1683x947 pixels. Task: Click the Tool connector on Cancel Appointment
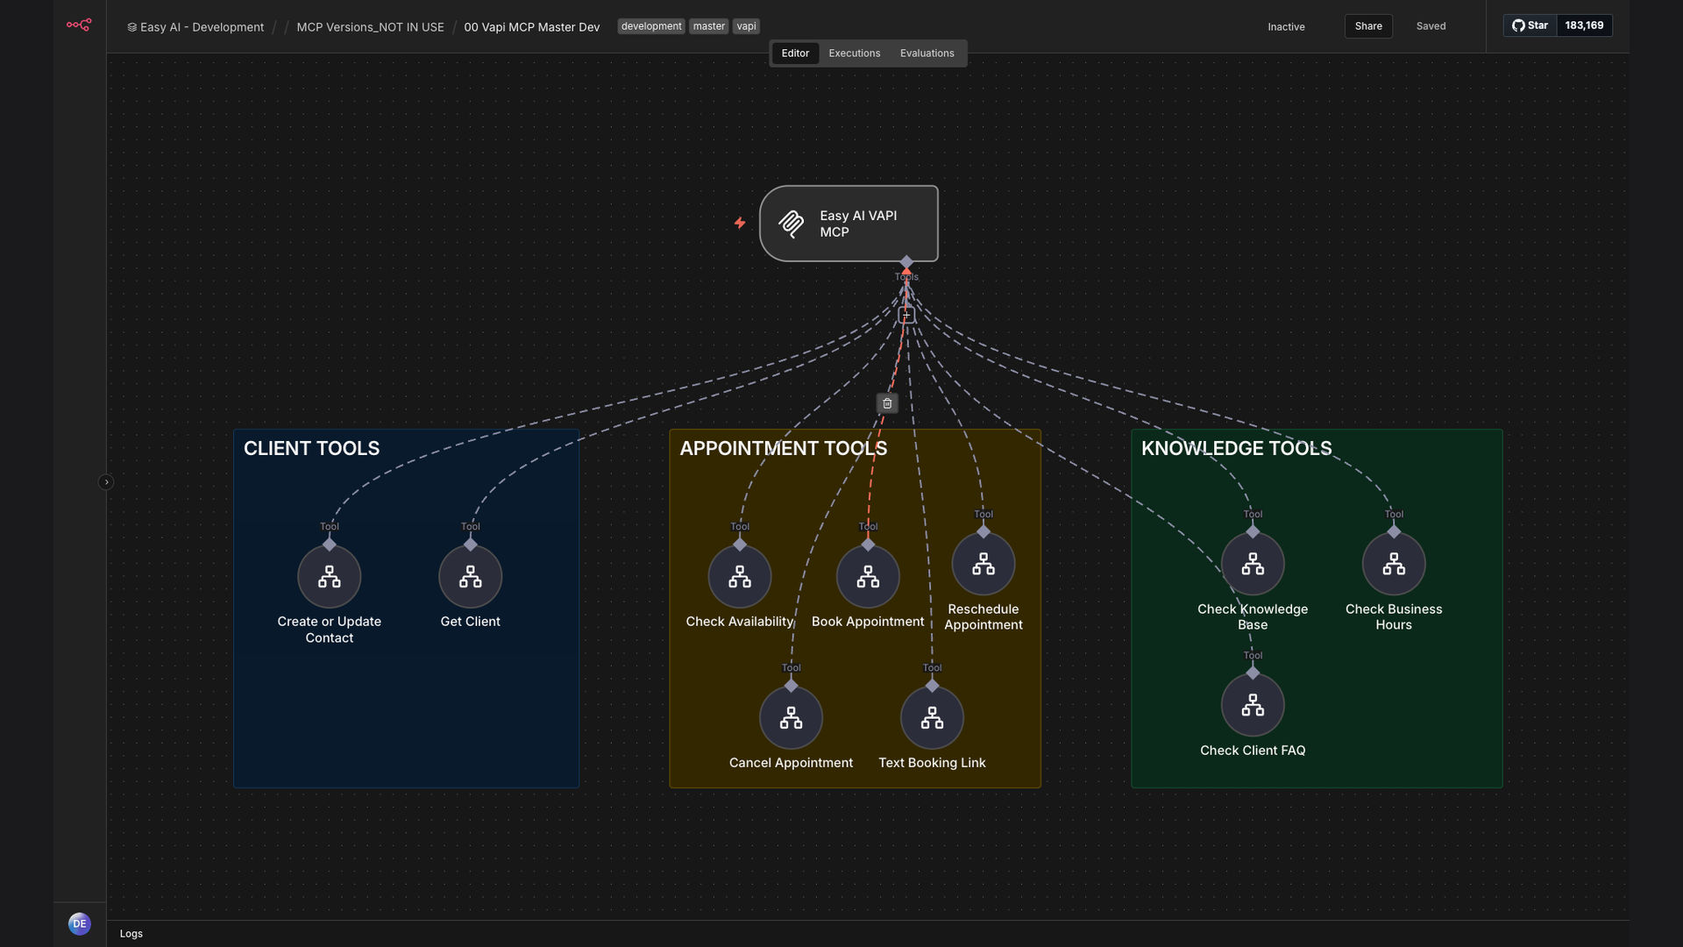point(791,686)
